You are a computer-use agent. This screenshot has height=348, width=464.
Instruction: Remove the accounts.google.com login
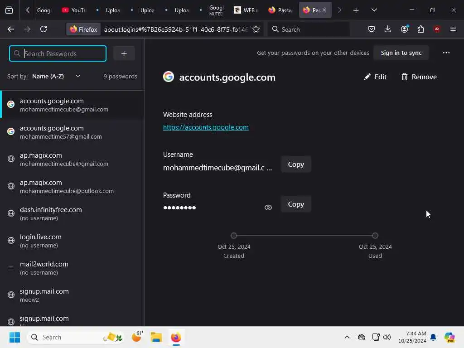click(x=419, y=77)
